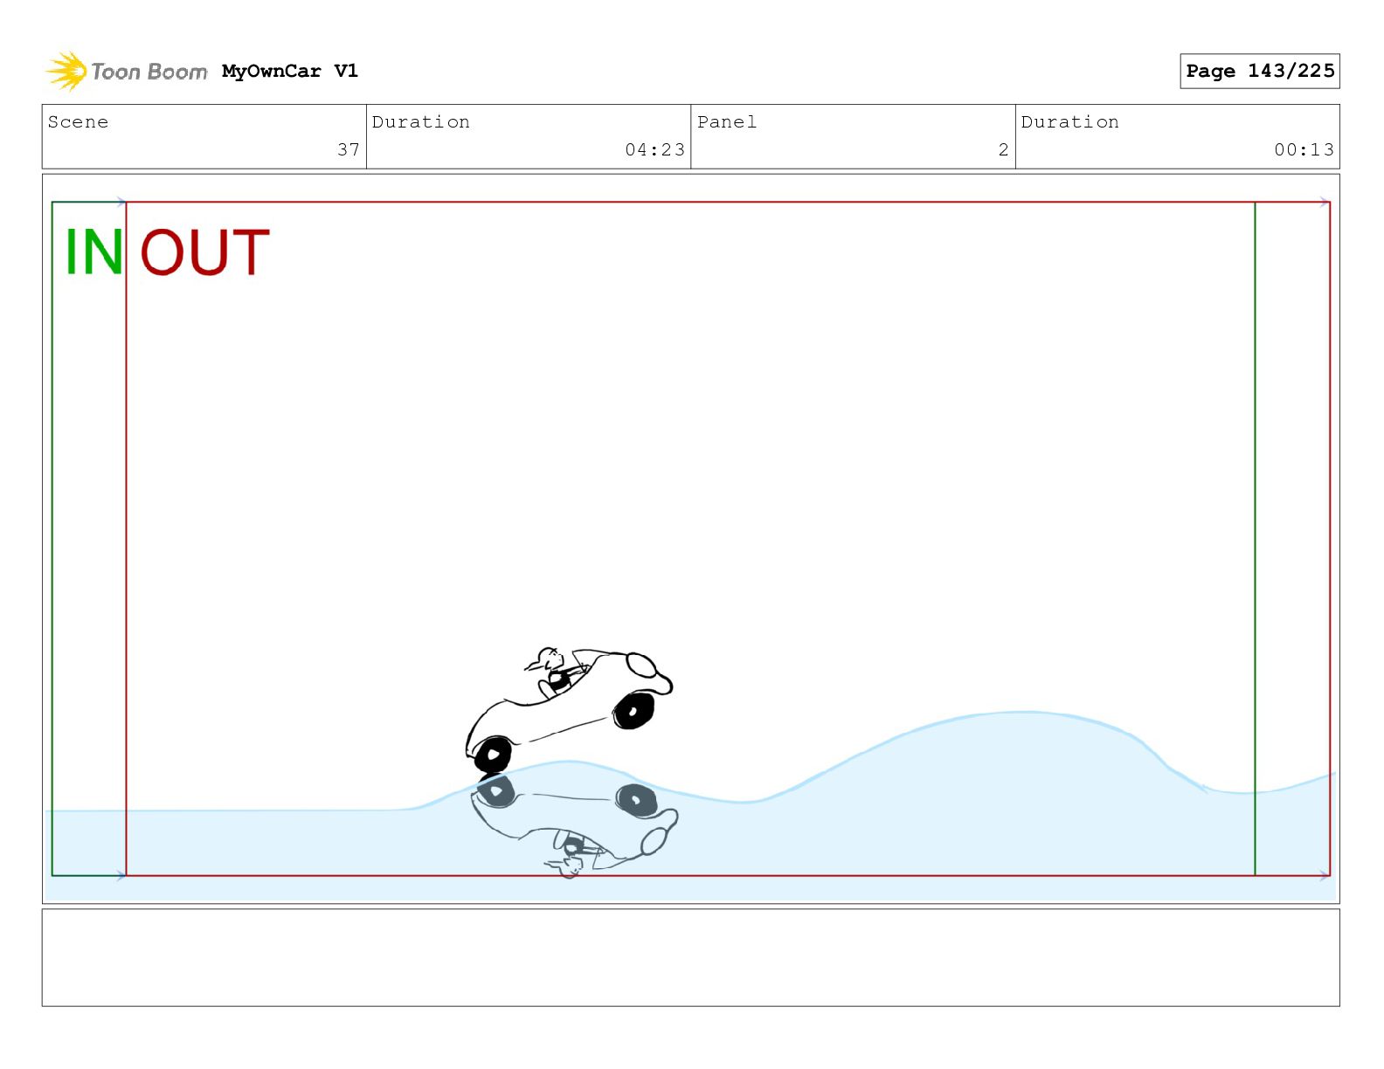This screenshot has width=1384, height=1069.
Task: Click the Page 143/225 box
Action: coord(1259,71)
